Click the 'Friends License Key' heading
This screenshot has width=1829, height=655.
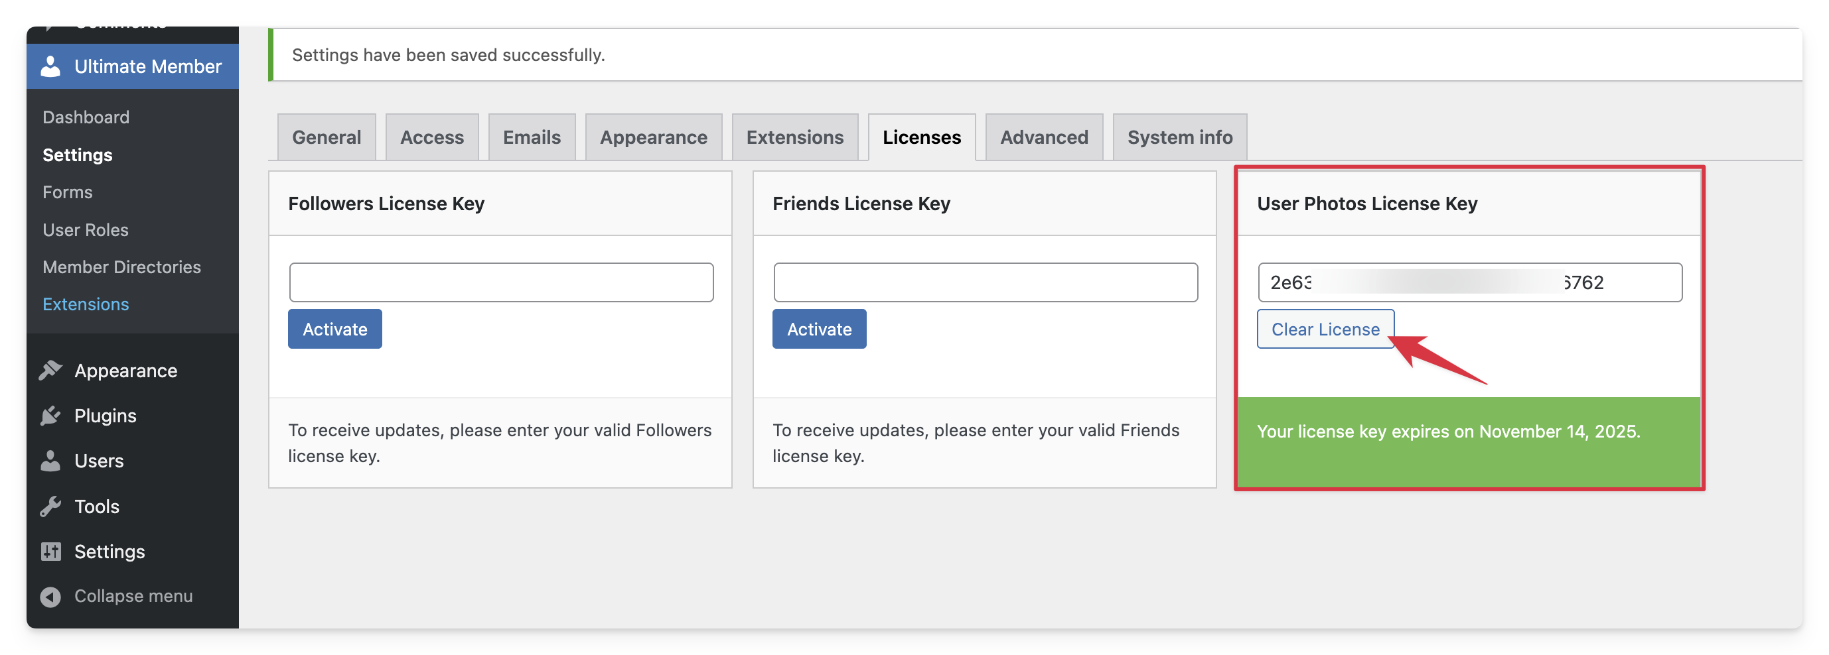(861, 204)
